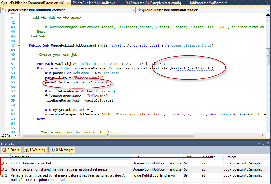Click CommandItemEventArgs on line 47
Image resolution: width=271 pixels, height=184 pixels.
click(x=191, y=45)
